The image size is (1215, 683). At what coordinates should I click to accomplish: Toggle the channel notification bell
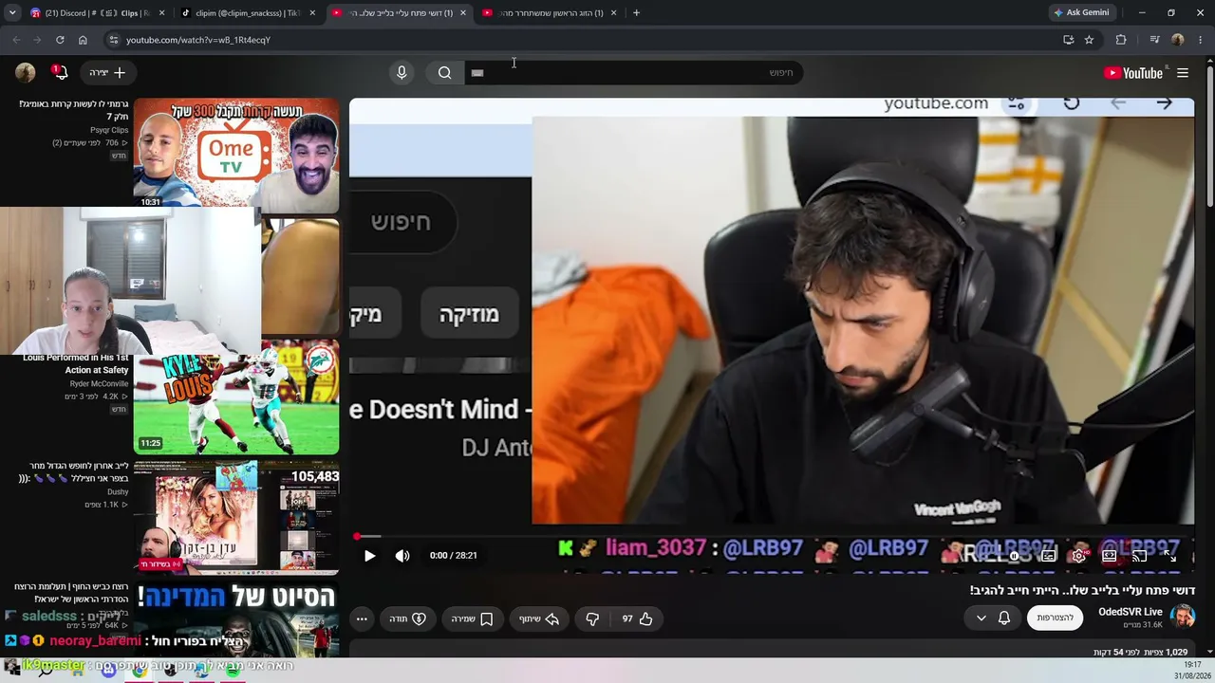(1004, 618)
